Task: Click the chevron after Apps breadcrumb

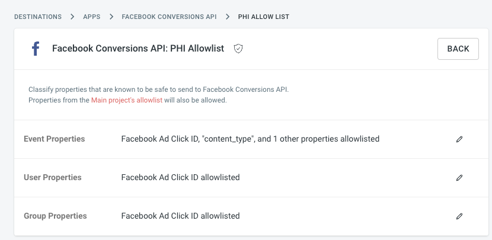Action: (x=111, y=17)
